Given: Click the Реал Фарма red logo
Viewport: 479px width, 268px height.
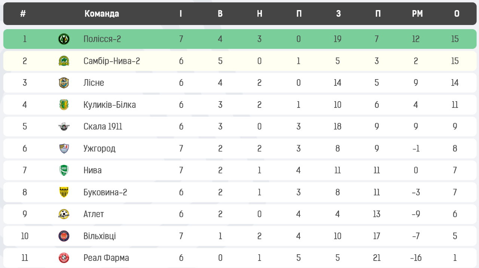Looking at the screenshot, I should 64,258.
